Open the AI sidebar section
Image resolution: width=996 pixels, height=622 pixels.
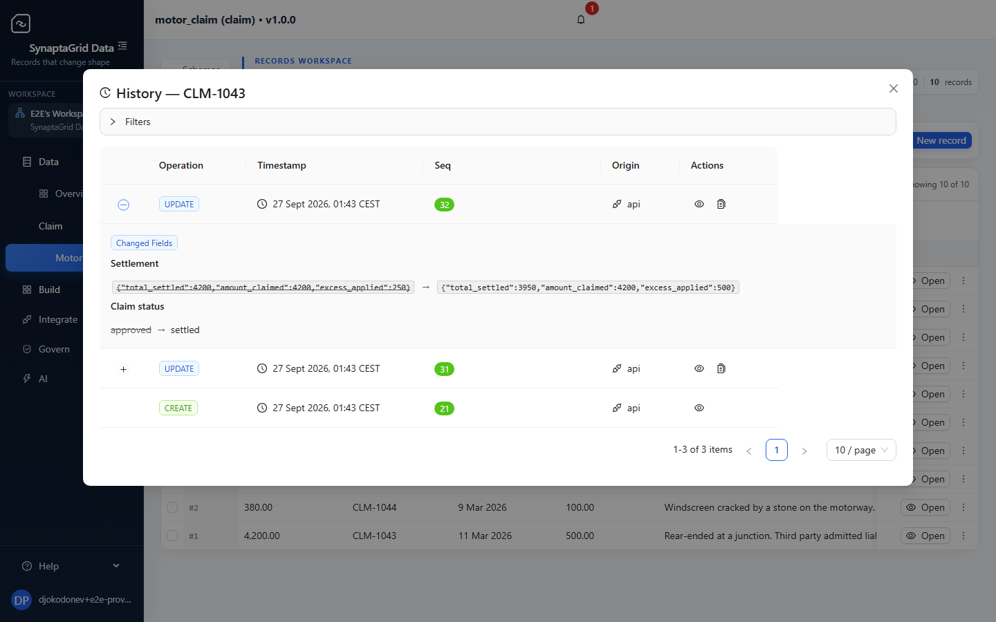pos(43,379)
